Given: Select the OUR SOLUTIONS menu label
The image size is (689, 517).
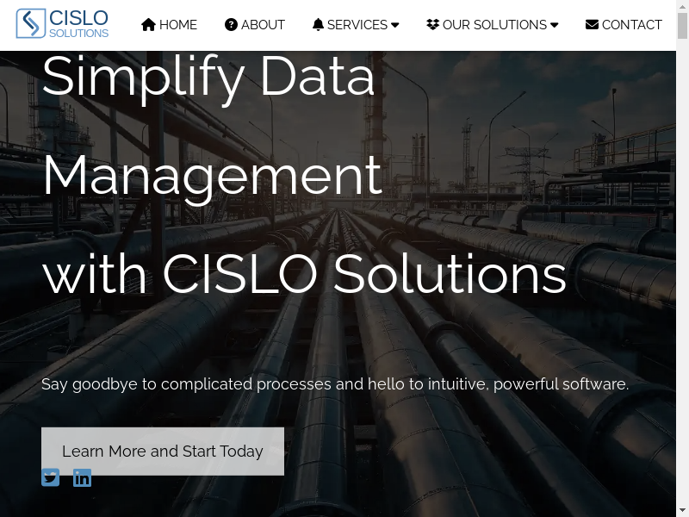Looking at the screenshot, I should point(494,25).
